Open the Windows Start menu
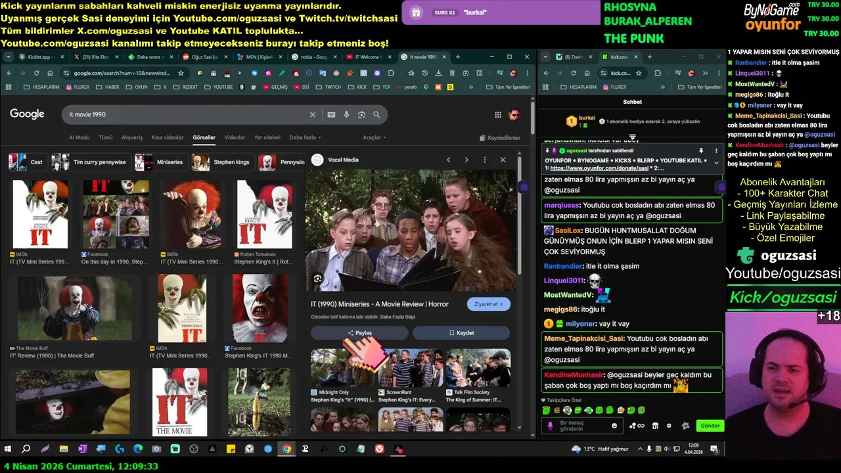 8,449
